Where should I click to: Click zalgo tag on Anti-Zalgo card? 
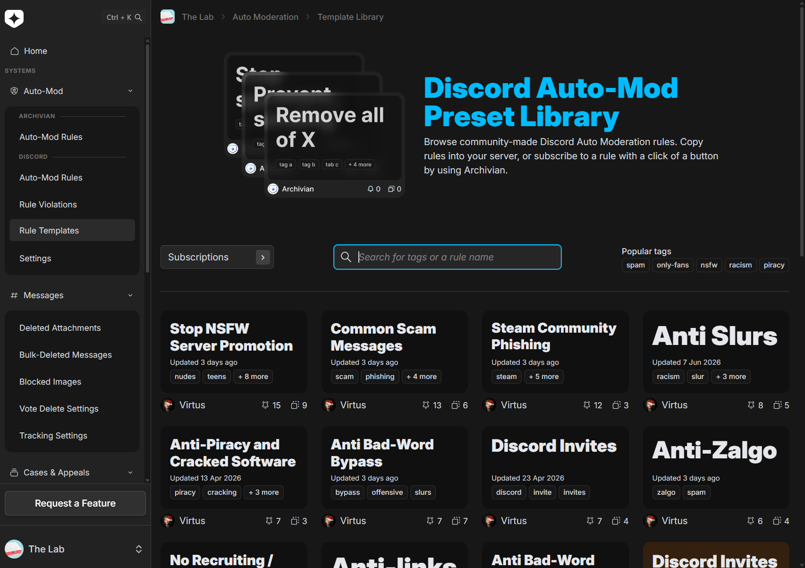(x=666, y=492)
